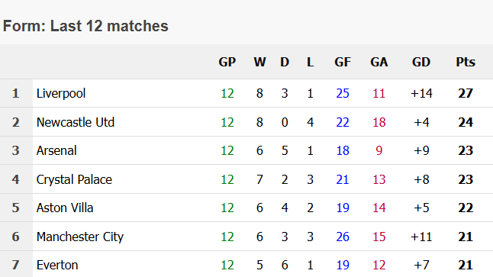Viewport: 493px width, 277px height.
Task: Click the Form: Last 12 matches heading
Action: 85,26
